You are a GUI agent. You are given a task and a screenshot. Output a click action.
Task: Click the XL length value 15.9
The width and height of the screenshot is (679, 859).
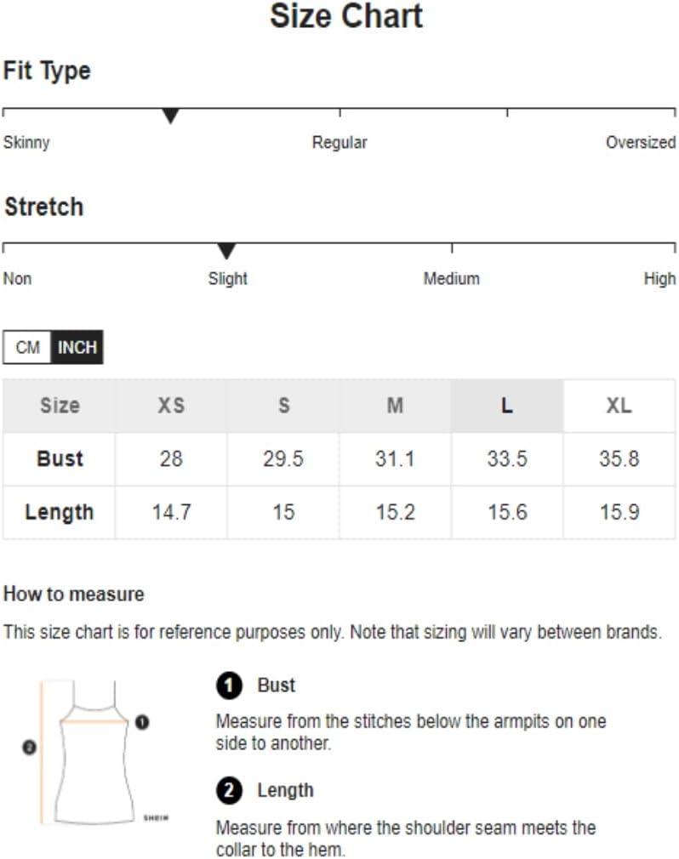coord(619,513)
